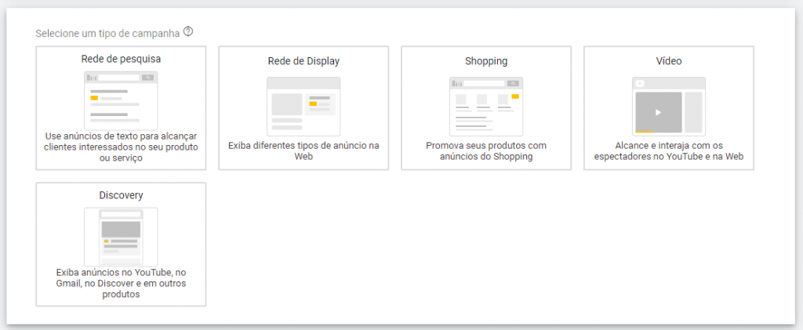The image size is (803, 330).
Task: Click 'Promova seus produtos' description text
Action: click(486, 151)
